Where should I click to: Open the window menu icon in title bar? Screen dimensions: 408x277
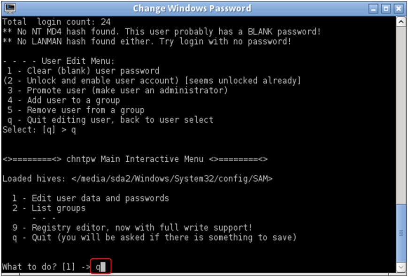click(x=9, y=8)
